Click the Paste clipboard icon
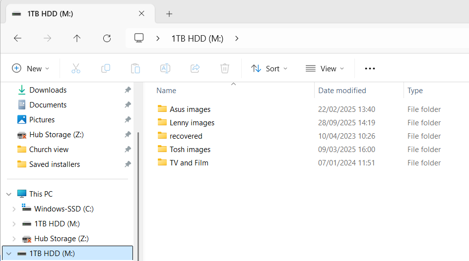This screenshot has width=469, height=261. point(135,68)
